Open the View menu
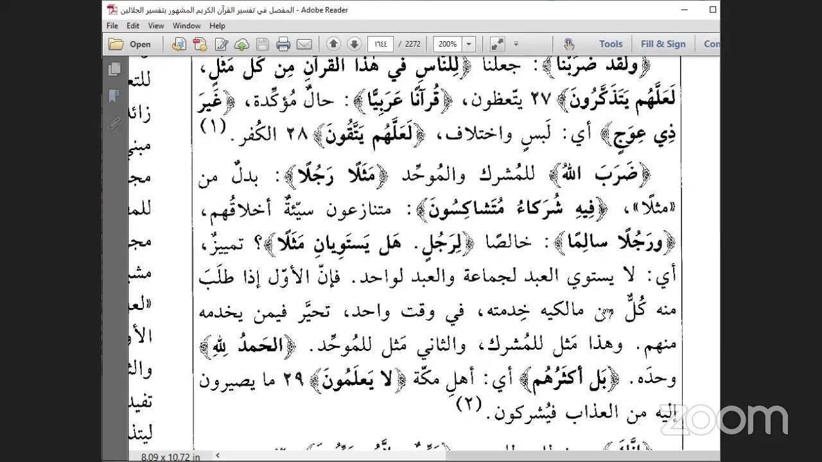 [x=156, y=26]
